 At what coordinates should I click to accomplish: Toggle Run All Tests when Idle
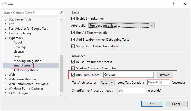click(x=73, y=33)
